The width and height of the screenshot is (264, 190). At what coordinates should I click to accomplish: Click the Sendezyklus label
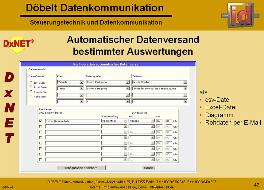[139, 113]
